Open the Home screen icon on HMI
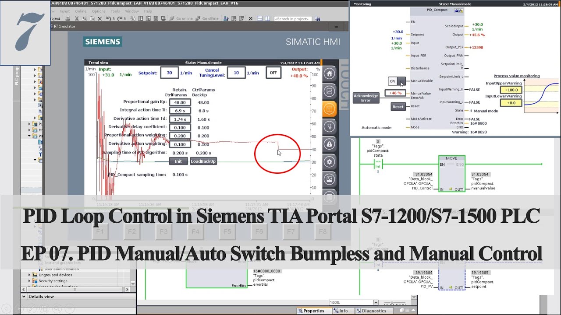Image resolution: width=561 pixels, height=315 pixels. click(x=330, y=73)
